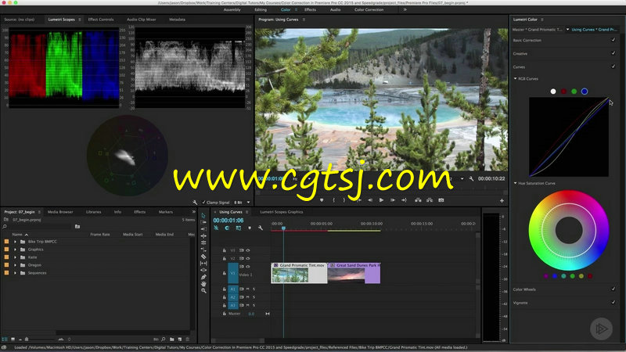The width and height of the screenshot is (626, 352).
Task: Click Play in the Program monitor
Action: (381, 200)
